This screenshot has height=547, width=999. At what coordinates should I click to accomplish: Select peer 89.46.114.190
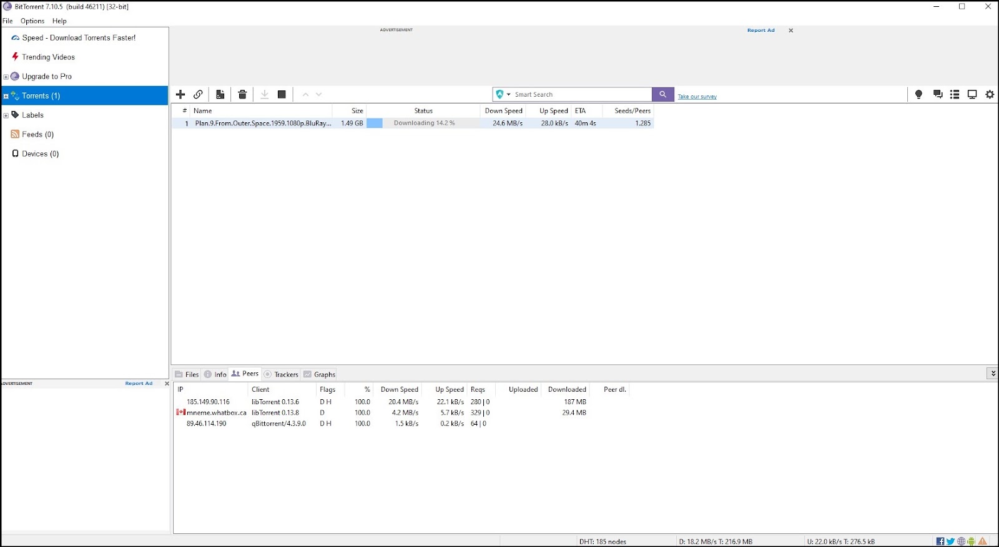(x=206, y=424)
